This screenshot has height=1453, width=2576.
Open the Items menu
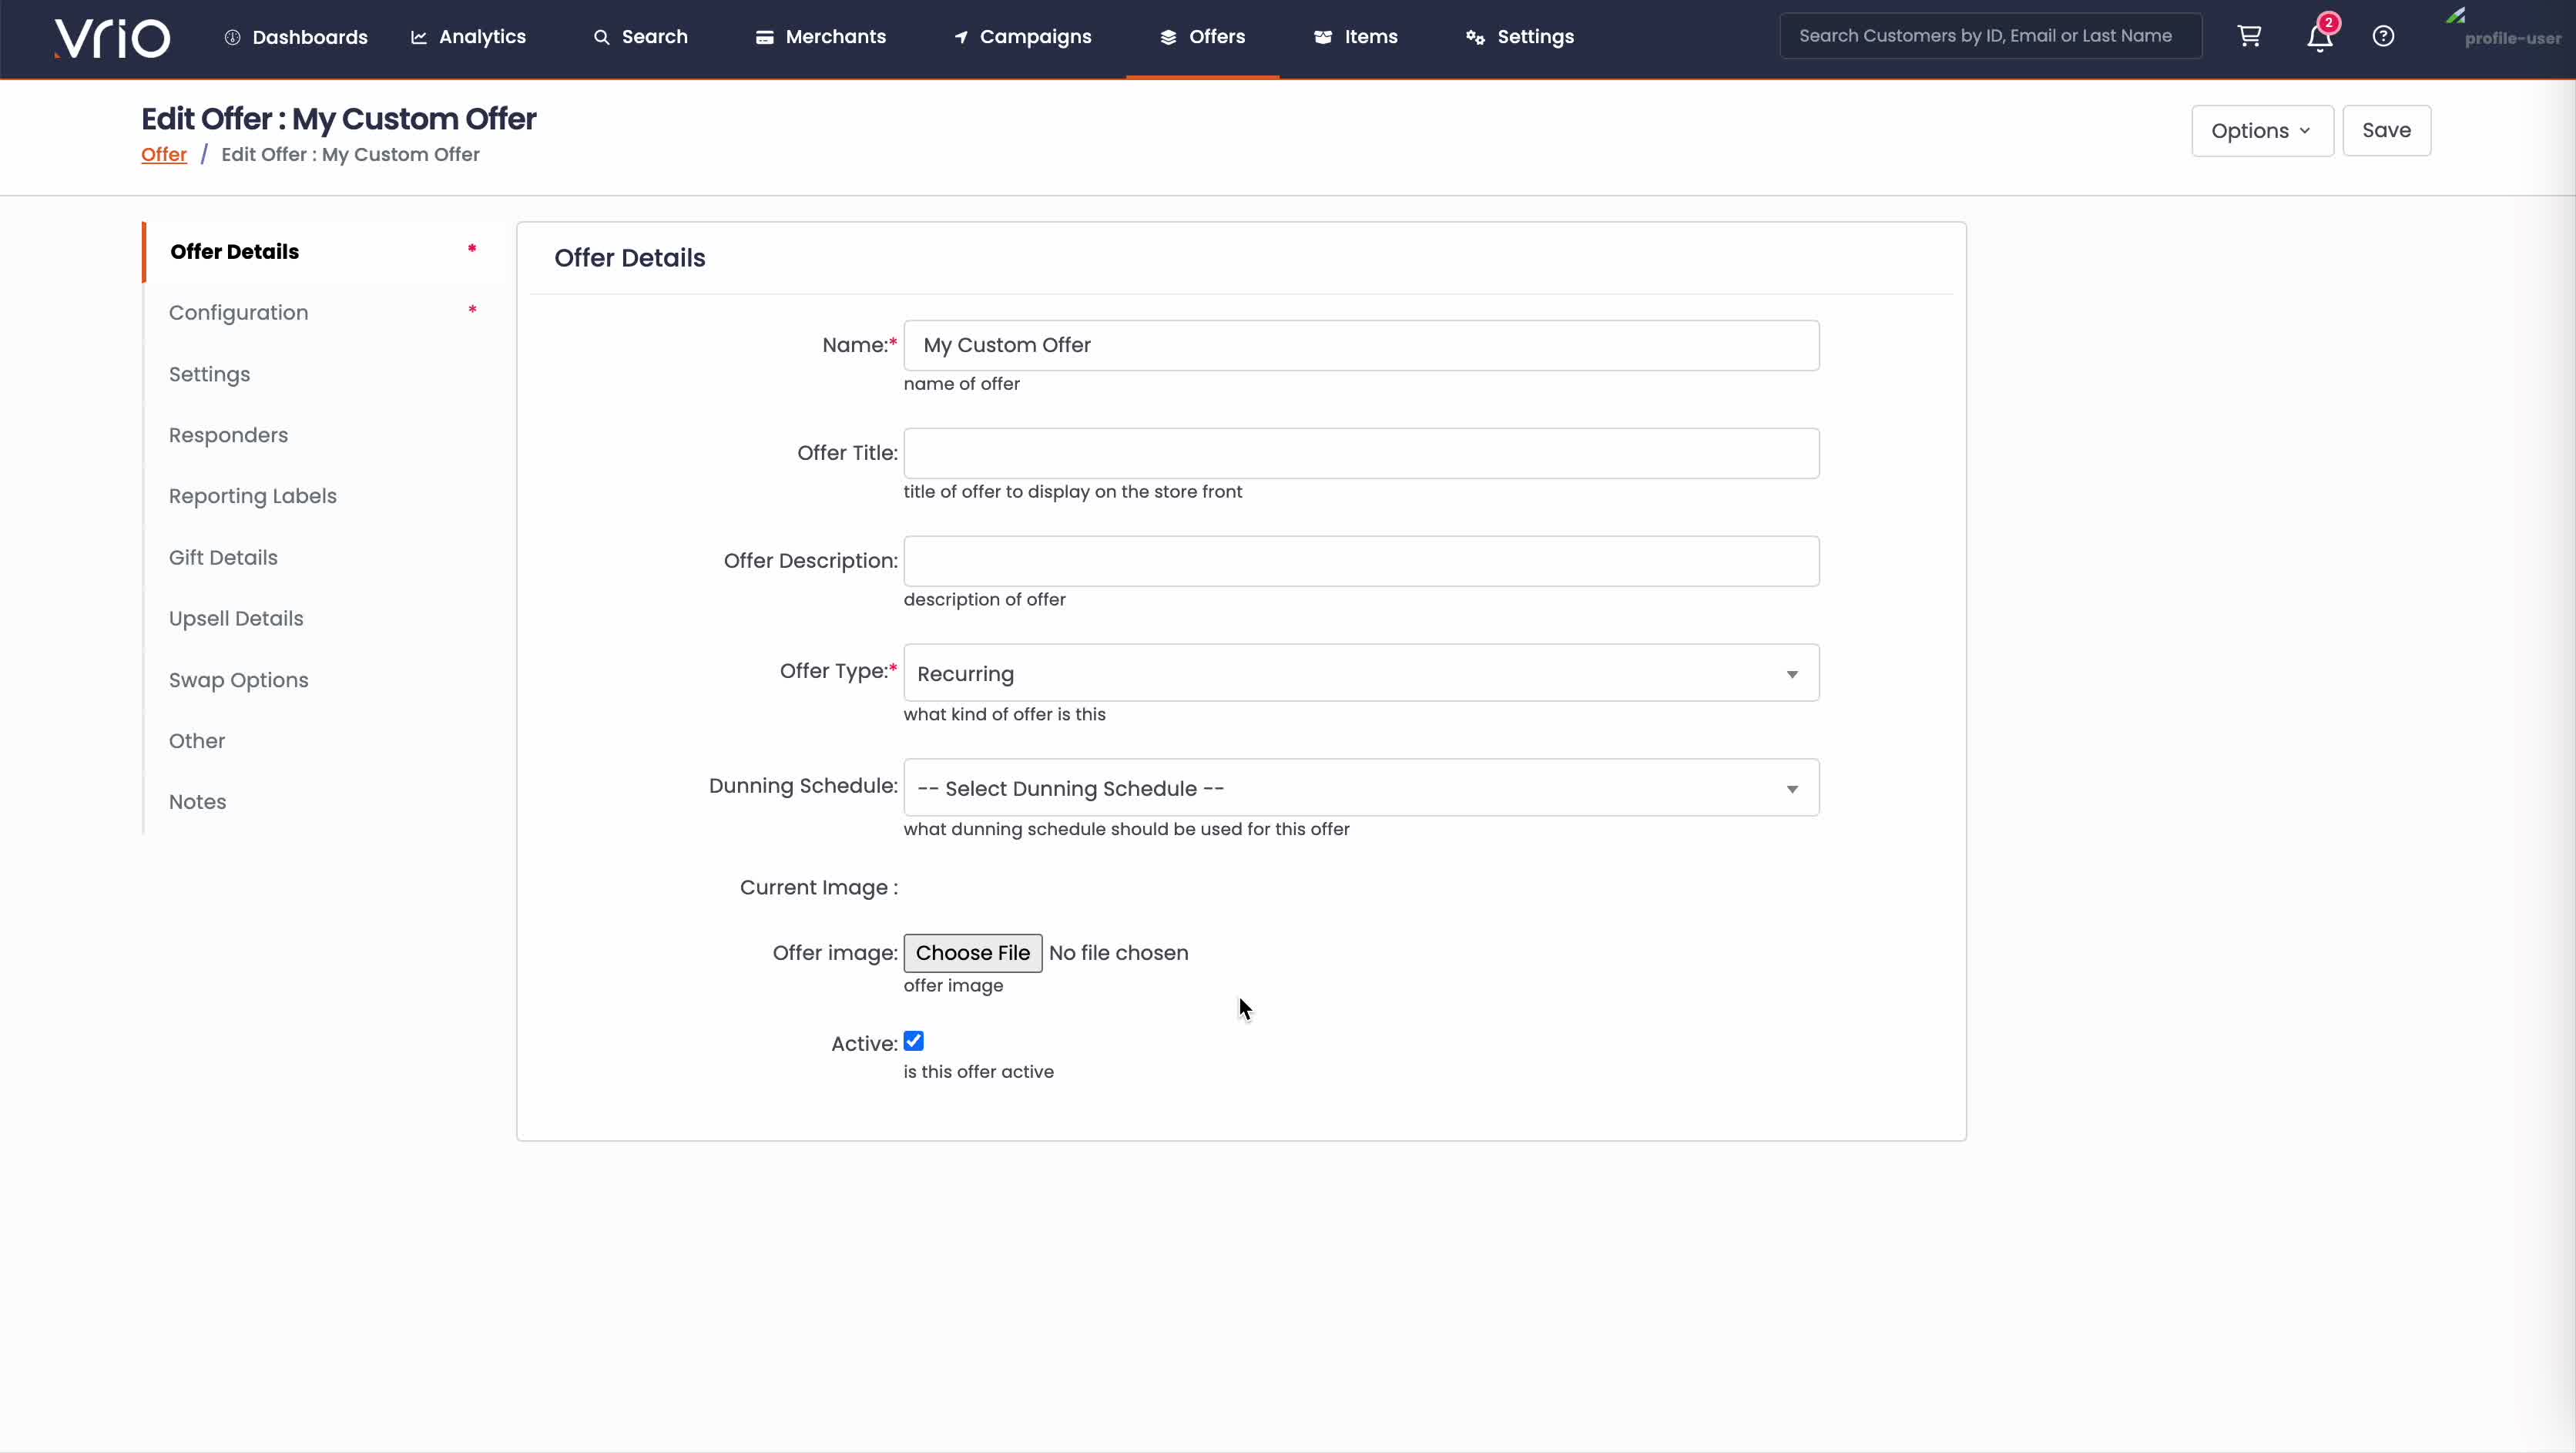pyautogui.click(x=1356, y=37)
